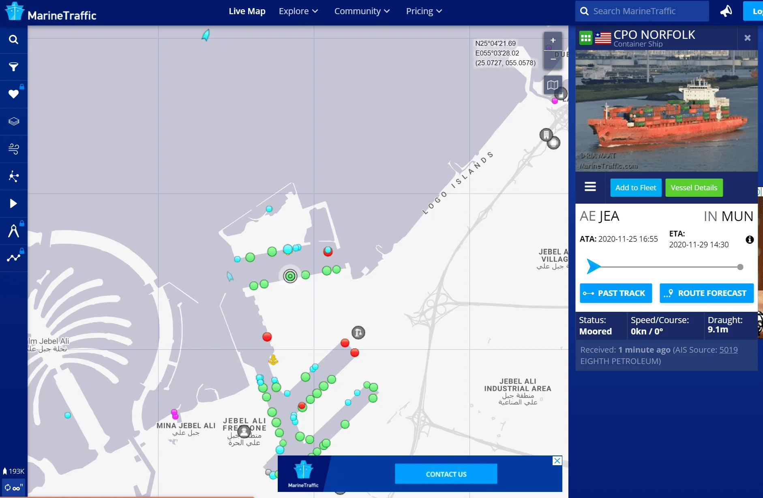Click Add to Fleet button
The height and width of the screenshot is (498, 763).
coord(636,187)
